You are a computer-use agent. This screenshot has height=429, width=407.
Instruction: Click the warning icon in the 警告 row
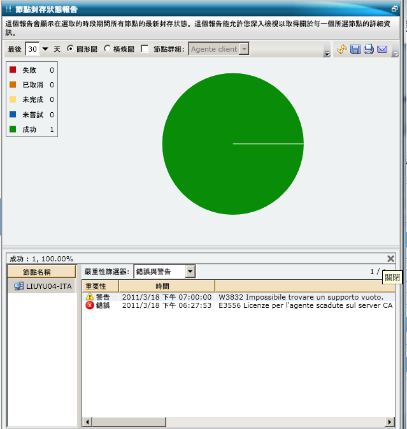pos(89,296)
